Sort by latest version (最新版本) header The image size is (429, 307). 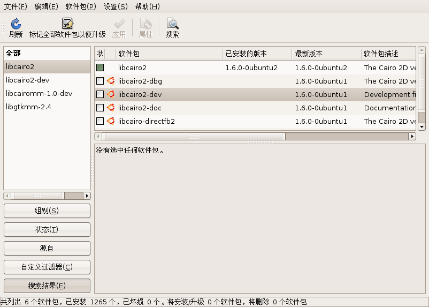coord(327,54)
